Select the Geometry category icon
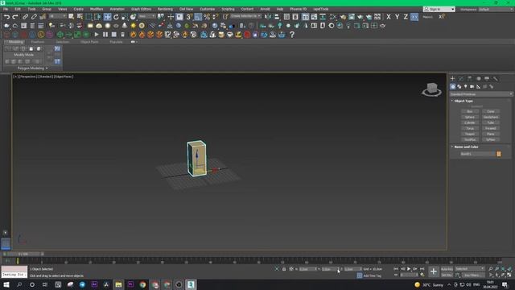This screenshot has width=515, height=290. pyautogui.click(x=453, y=86)
